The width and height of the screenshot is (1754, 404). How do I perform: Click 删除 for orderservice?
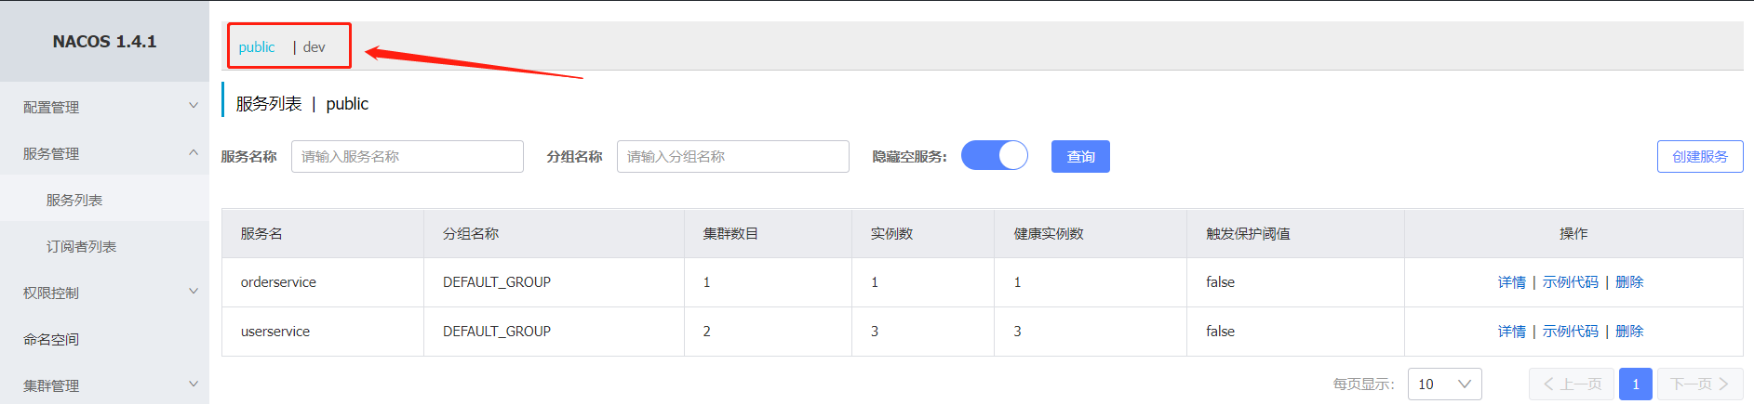pyautogui.click(x=1629, y=281)
